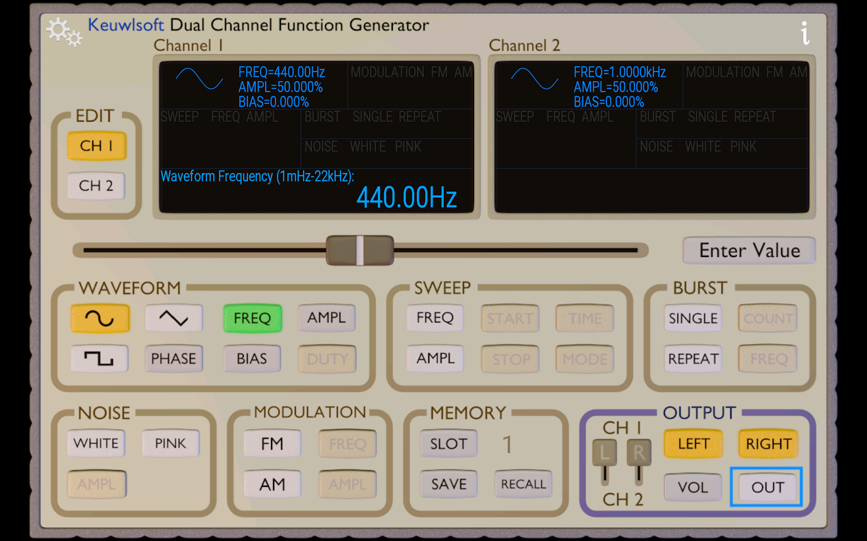Click the VOL output button
867x541 pixels.
tap(693, 487)
